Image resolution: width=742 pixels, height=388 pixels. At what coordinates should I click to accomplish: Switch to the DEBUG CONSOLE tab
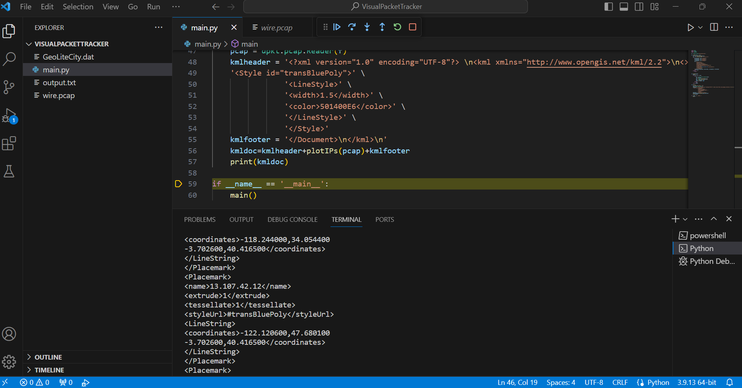[x=292, y=219]
